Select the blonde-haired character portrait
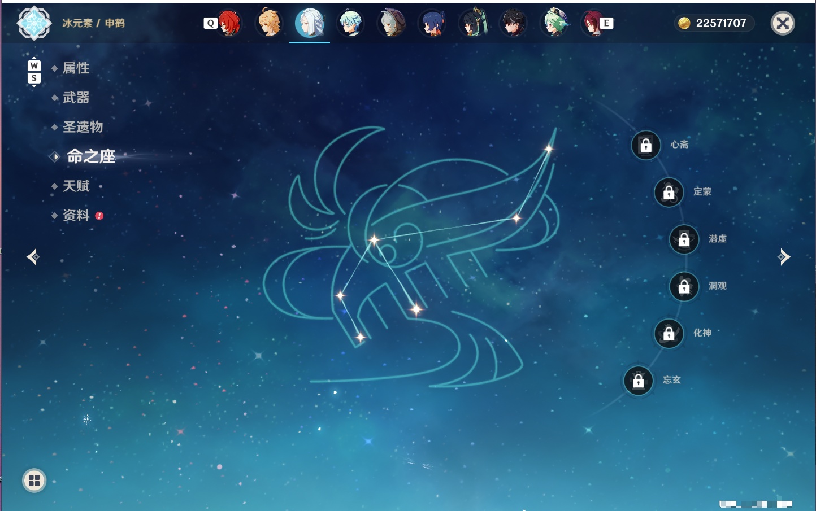This screenshot has width=816, height=511. 270,23
